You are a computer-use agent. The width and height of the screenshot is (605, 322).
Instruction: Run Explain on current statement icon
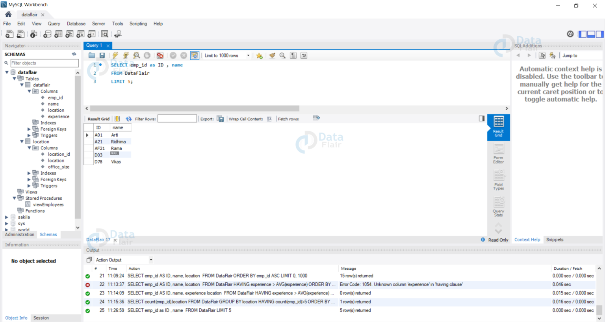pos(137,55)
